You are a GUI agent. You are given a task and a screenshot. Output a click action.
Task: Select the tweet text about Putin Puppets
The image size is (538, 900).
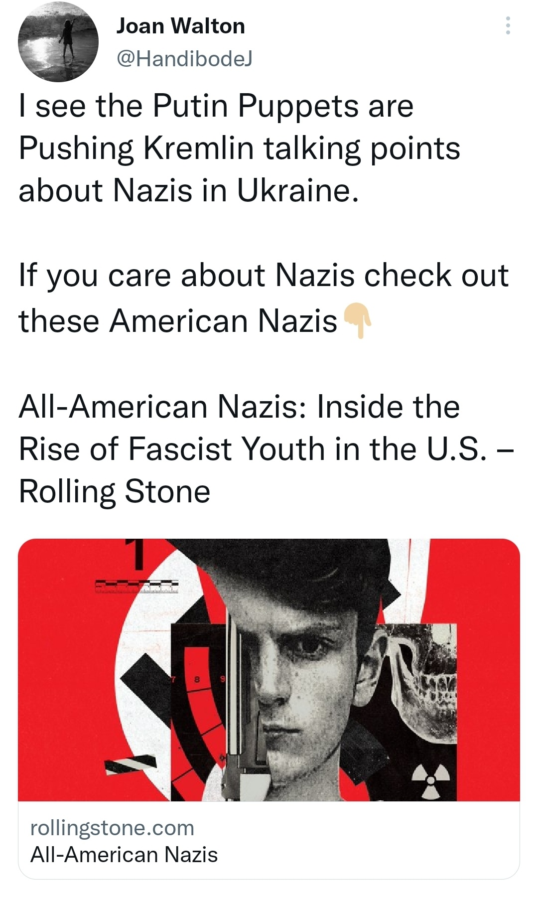(239, 148)
